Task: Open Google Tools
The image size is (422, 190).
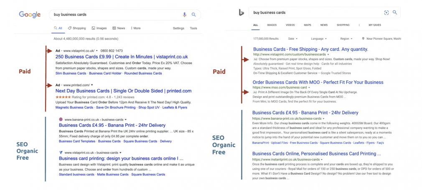Action: click(x=193, y=28)
